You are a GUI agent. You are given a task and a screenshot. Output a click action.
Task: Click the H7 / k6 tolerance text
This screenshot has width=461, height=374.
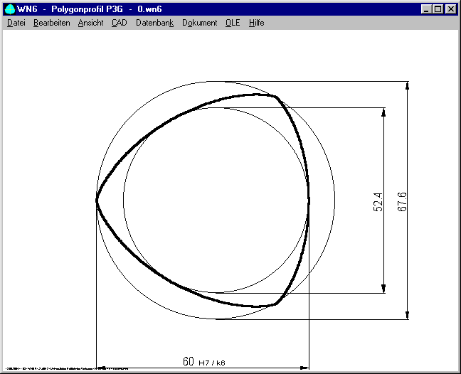[212, 363]
